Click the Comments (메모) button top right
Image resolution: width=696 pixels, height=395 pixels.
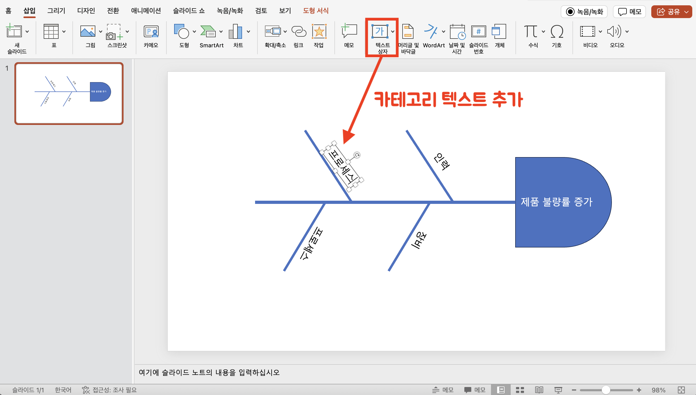pos(629,12)
